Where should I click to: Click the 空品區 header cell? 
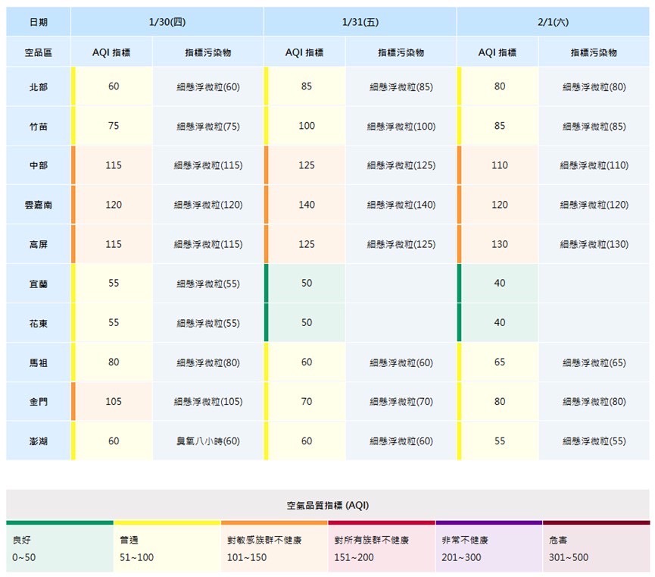(x=39, y=52)
